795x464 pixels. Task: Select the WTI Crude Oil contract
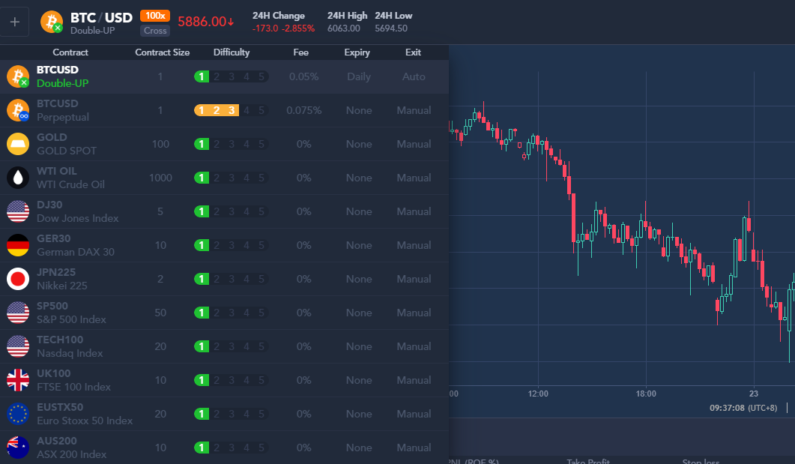[224, 178]
